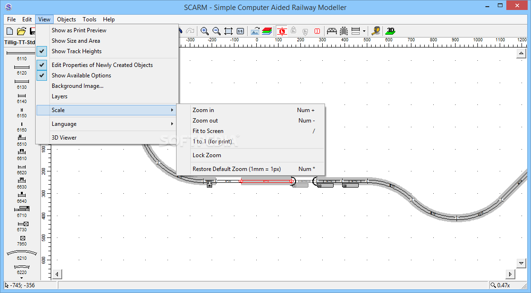Screen dimensions: 531x293
Task: Select track piece 6730 in library
Action: (x=22, y=226)
